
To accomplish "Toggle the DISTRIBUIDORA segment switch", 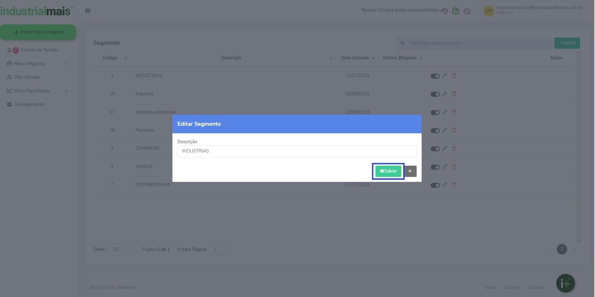I will pos(435,185).
